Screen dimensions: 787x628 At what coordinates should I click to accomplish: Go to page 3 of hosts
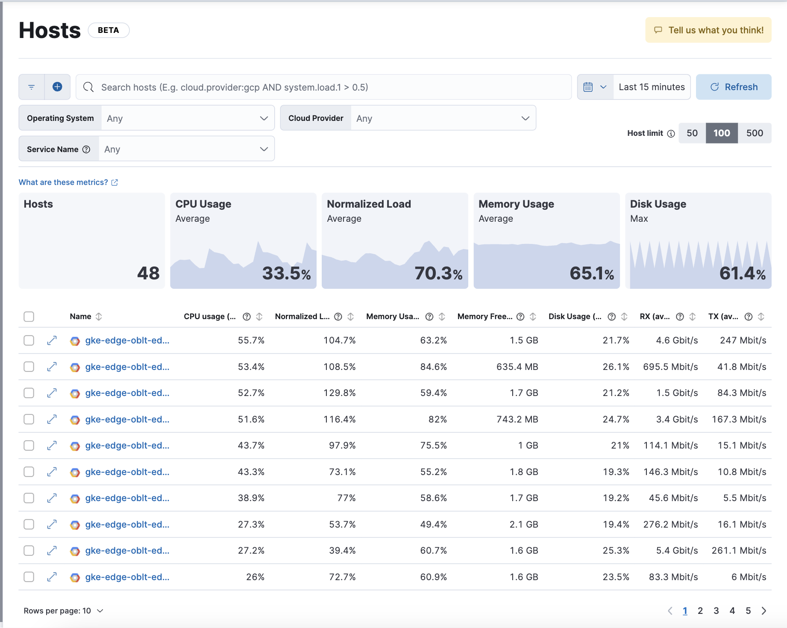pos(716,611)
